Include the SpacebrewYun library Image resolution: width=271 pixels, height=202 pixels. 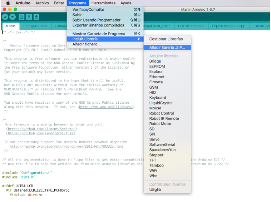tap(167, 150)
